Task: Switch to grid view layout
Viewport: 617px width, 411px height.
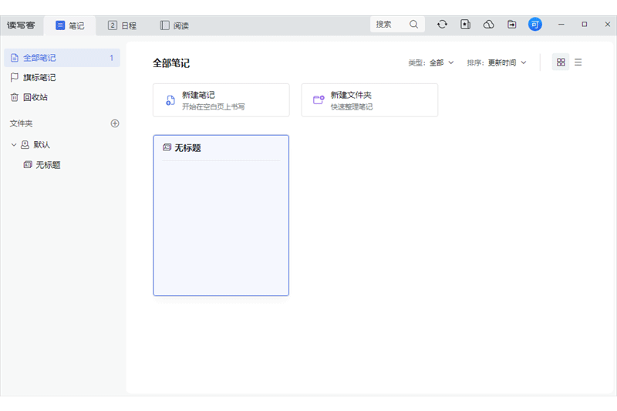Action: [561, 62]
